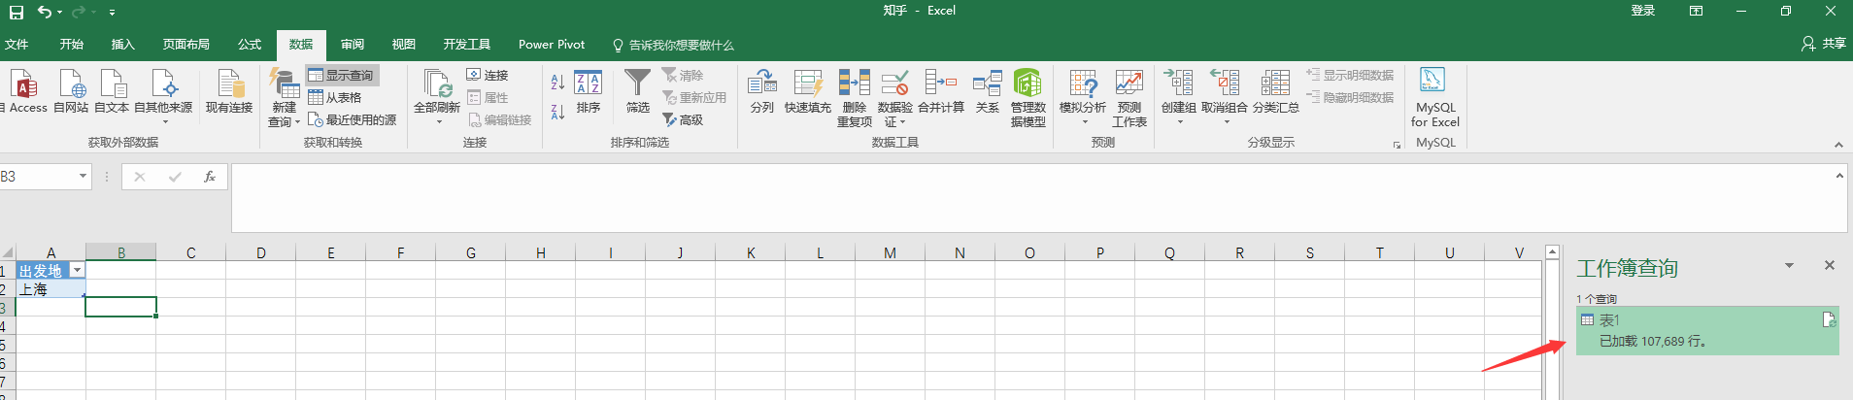This screenshot has height=400, width=1853.
Task: Select query 表1 in Workbook Queries
Action: 1707,330
